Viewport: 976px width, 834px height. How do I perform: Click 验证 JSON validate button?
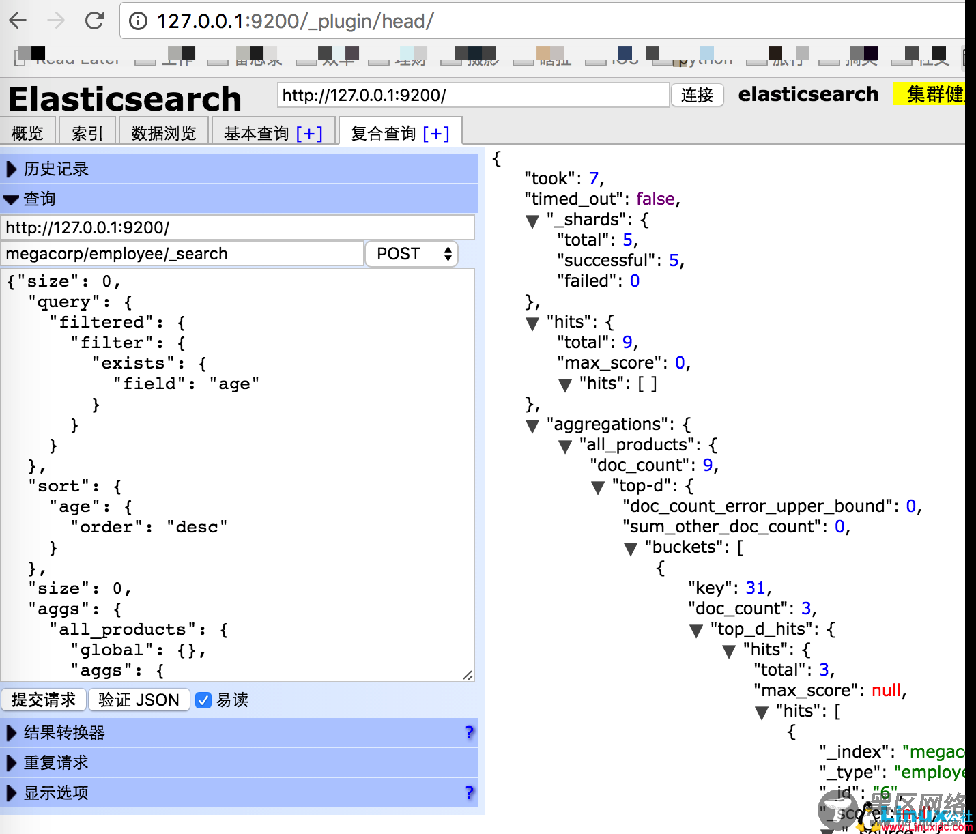(x=139, y=700)
